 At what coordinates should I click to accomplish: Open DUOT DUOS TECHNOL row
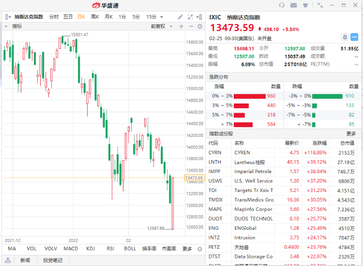pos(282,219)
